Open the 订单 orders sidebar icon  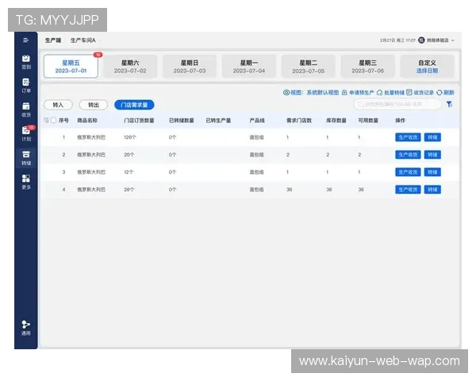tap(26, 86)
